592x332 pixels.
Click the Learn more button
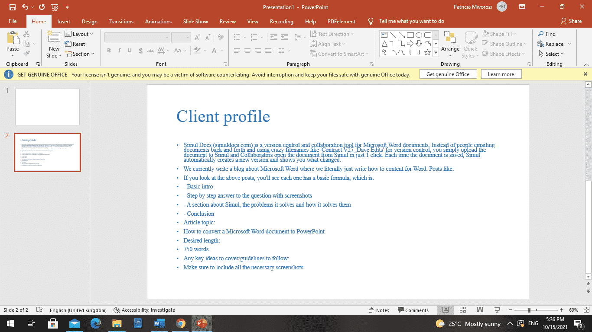tap(501, 74)
